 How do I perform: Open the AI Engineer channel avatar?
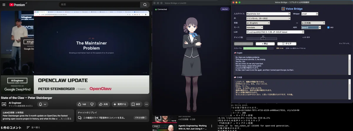(4, 104)
